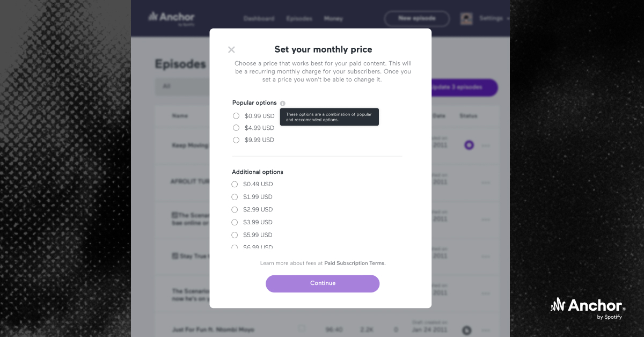Image resolution: width=644 pixels, height=337 pixels.
Task: Click the Anchor logo in header
Action: (x=172, y=18)
